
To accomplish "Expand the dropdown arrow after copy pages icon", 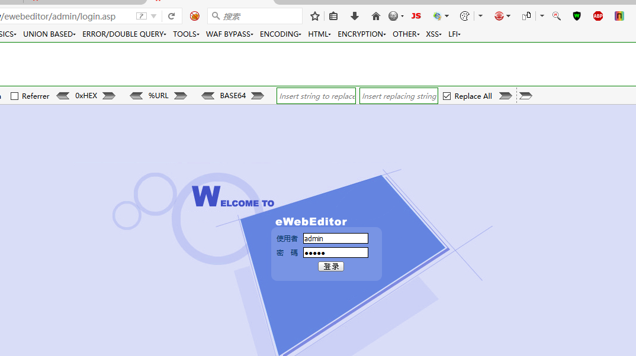I will coord(542,16).
